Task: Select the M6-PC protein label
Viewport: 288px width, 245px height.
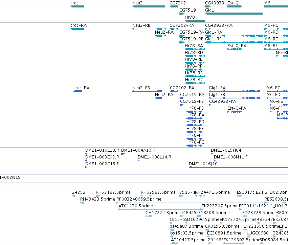Action: (273, 88)
